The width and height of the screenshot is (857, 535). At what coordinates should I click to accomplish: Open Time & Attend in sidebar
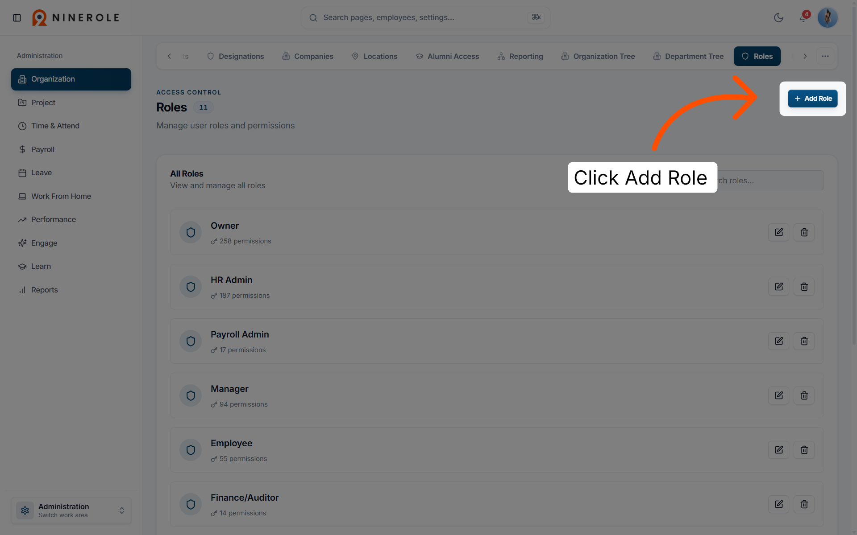click(x=71, y=126)
